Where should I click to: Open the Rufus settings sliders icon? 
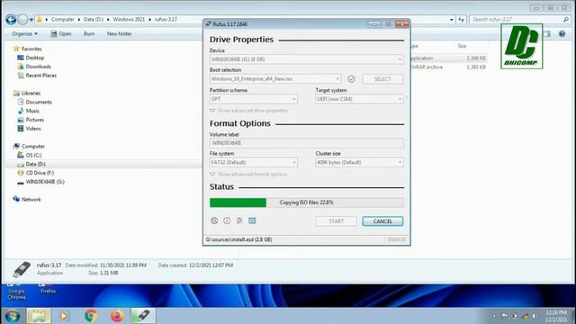[x=239, y=220]
